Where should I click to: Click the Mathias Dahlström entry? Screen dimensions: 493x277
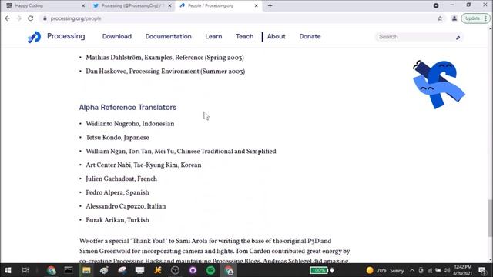(x=165, y=58)
